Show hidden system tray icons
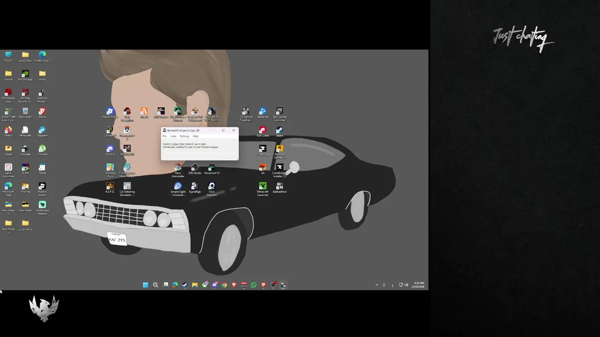Viewport: 600px width, 337px height. pyautogui.click(x=376, y=285)
